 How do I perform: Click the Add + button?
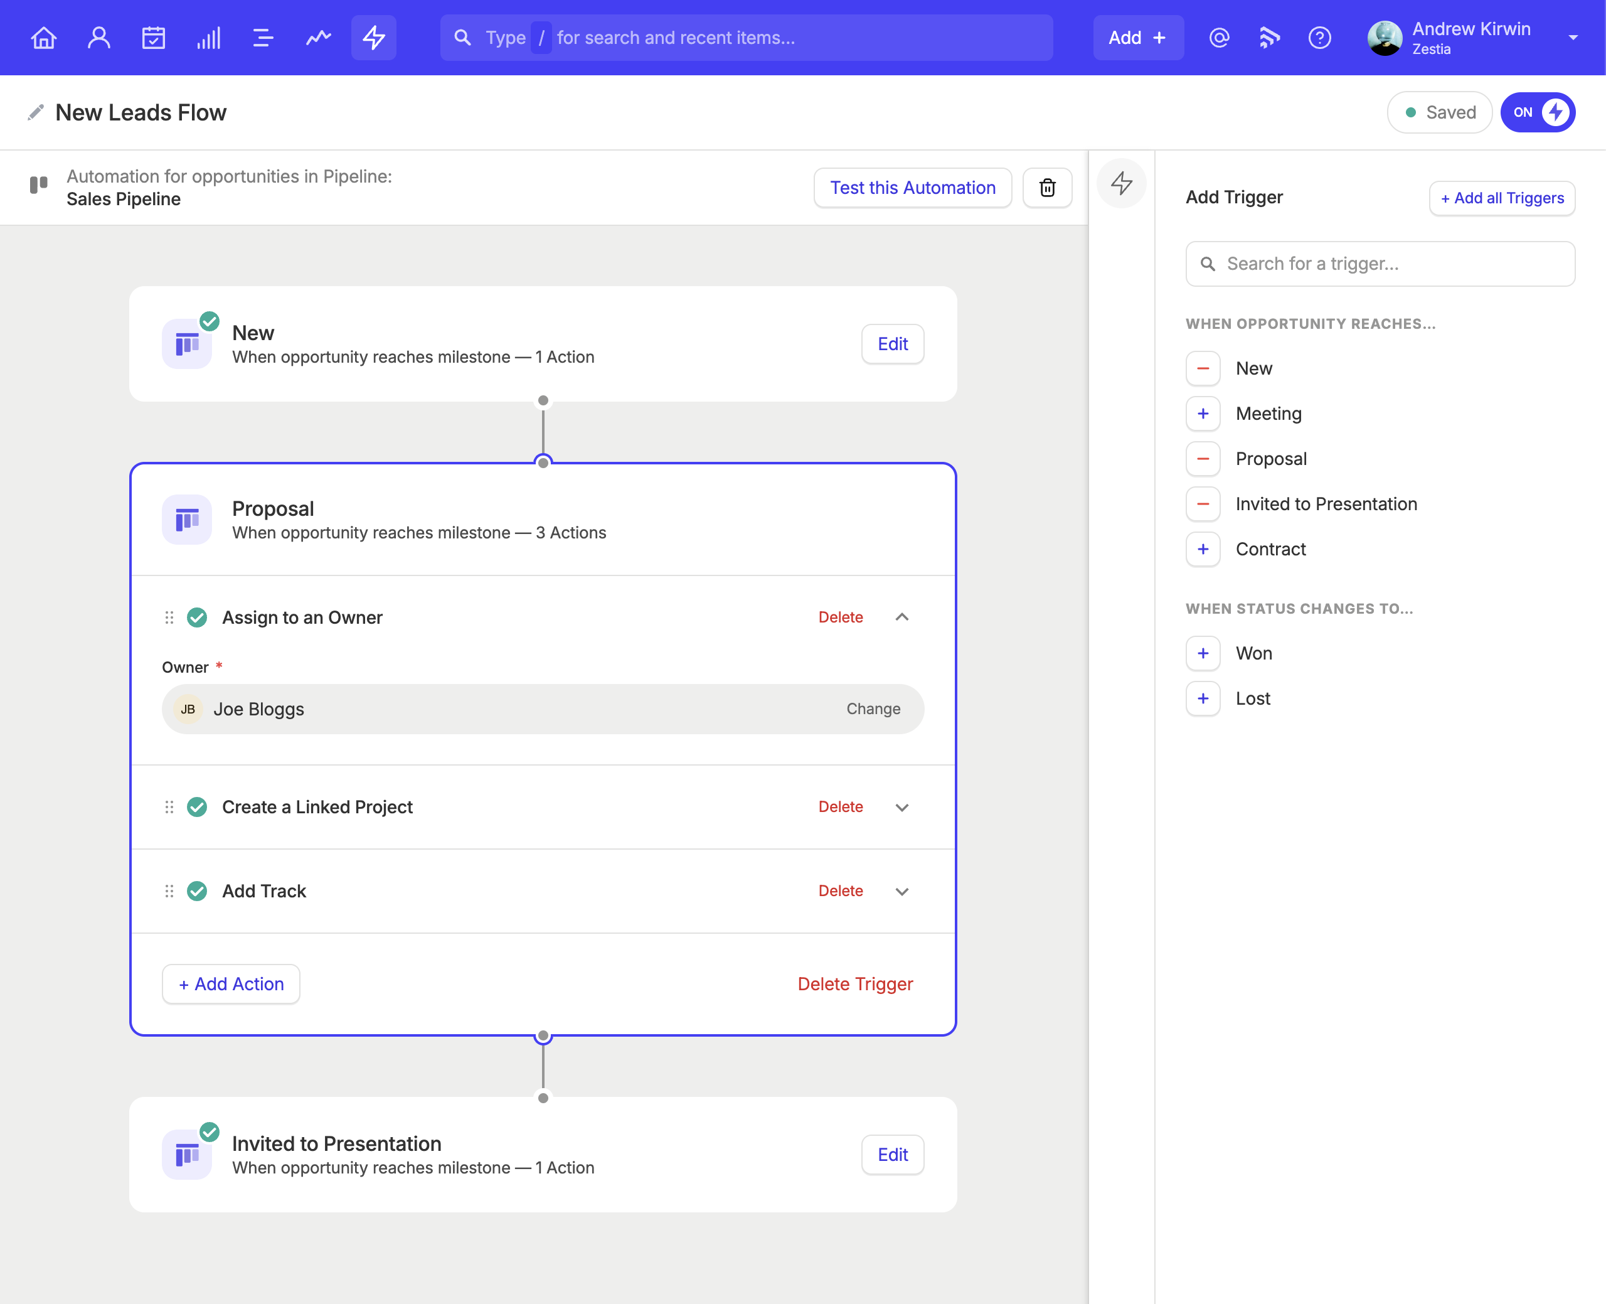pyautogui.click(x=1138, y=38)
